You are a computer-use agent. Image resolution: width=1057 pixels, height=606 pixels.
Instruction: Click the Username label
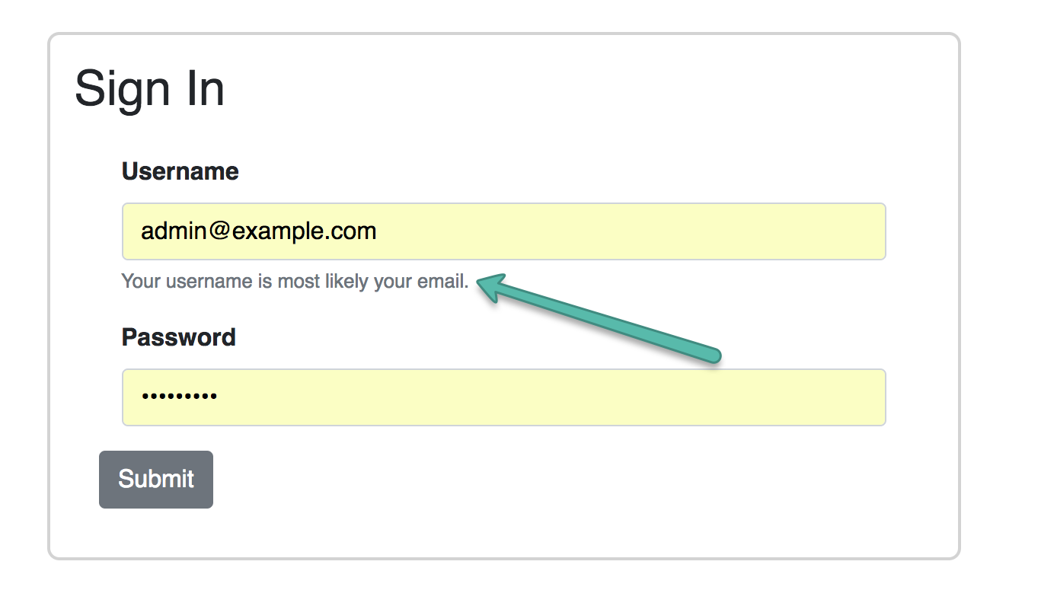180,171
